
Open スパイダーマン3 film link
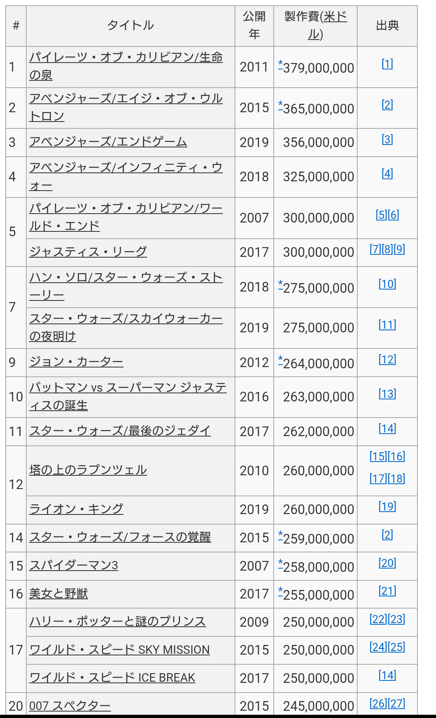click(x=73, y=565)
